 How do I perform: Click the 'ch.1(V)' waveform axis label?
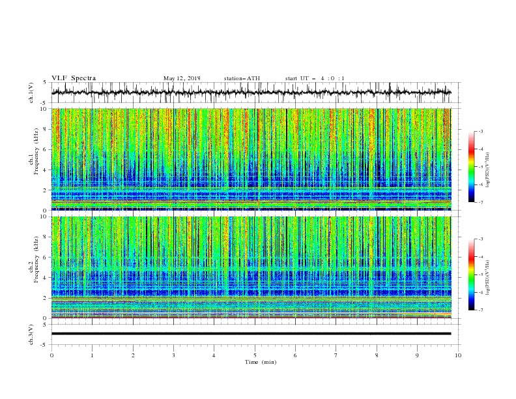(31, 93)
